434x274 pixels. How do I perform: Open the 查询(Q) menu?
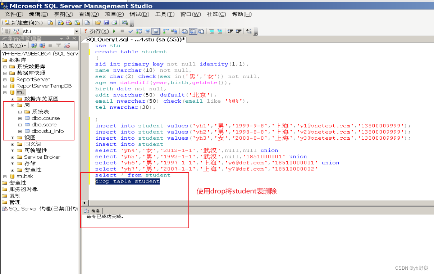tap(89, 14)
